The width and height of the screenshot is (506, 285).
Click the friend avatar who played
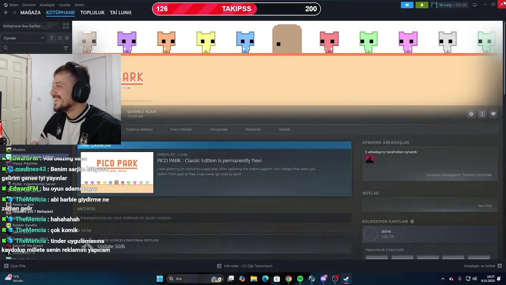coord(370,160)
